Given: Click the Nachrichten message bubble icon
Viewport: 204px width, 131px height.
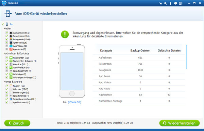Looking at the screenshot, I should [11, 58].
